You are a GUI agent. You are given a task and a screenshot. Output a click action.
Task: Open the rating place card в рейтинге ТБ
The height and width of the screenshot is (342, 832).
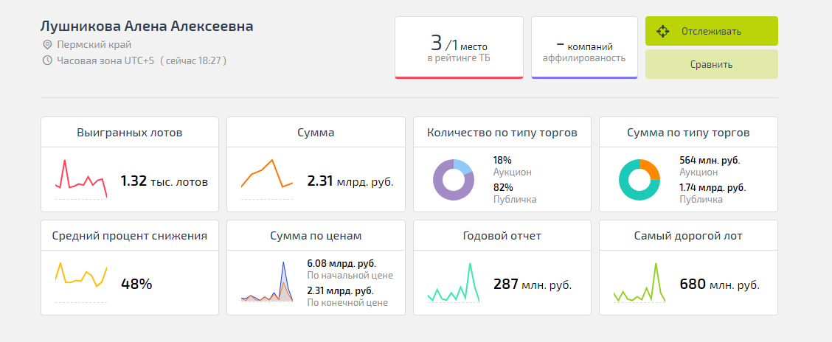tap(459, 46)
